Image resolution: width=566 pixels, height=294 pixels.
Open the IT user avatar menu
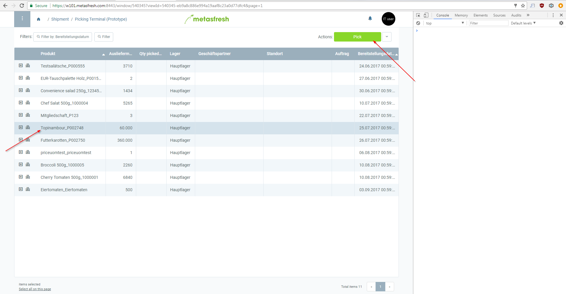pos(388,19)
